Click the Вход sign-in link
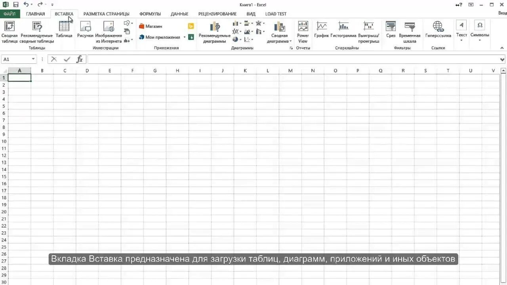The width and height of the screenshot is (507, 285). point(502,13)
